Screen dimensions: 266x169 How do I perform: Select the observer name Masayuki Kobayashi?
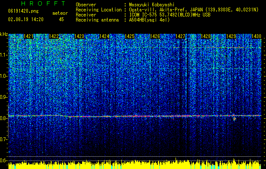click(x=152, y=5)
